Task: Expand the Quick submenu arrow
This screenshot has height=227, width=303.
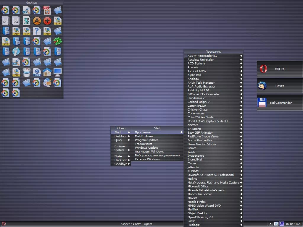Action: (129, 140)
